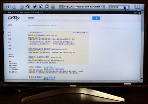This screenshot has height=104, width=148.
Task: Filter by 所有中文網頁
Action: [x=13, y=63]
